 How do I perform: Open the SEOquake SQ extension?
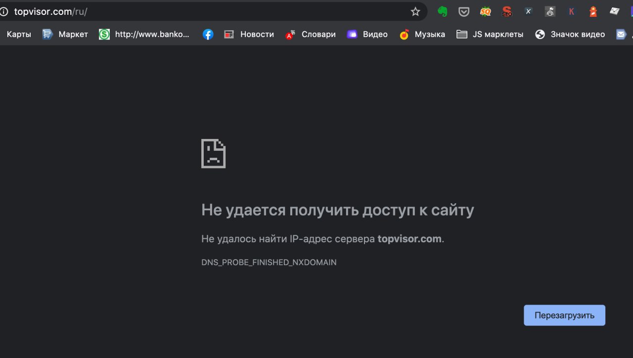coord(486,11)
